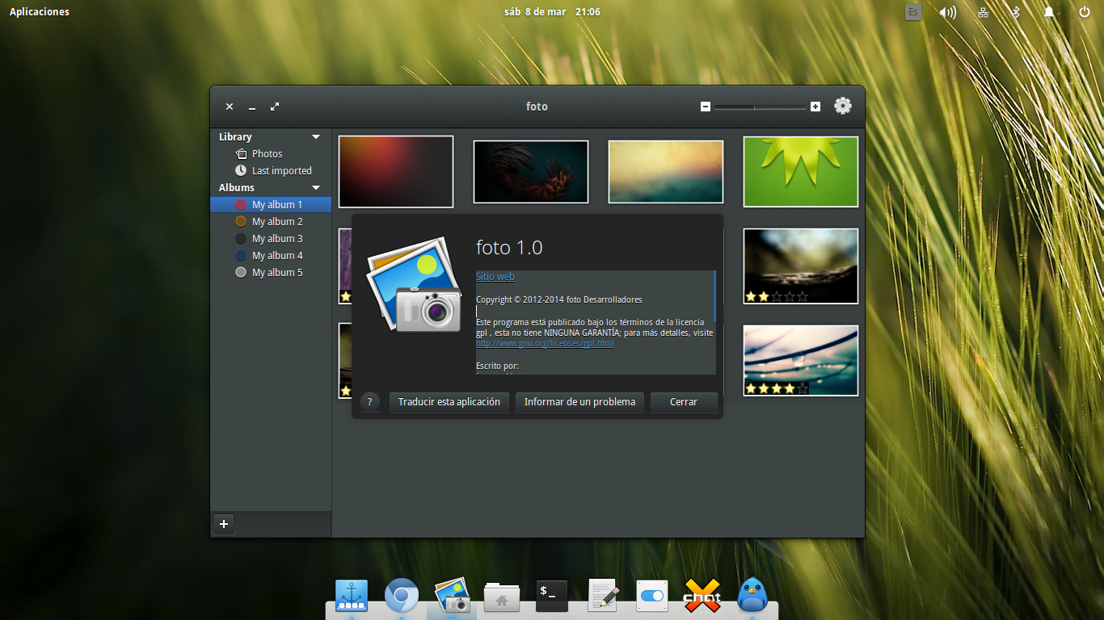Maximize the foto window
This screenshot has width=1104, height=620.
point(275,107)
